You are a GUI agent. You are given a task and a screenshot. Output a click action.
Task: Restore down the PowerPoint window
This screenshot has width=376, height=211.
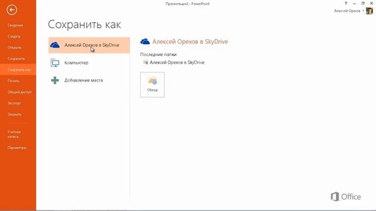coord(363,4)
